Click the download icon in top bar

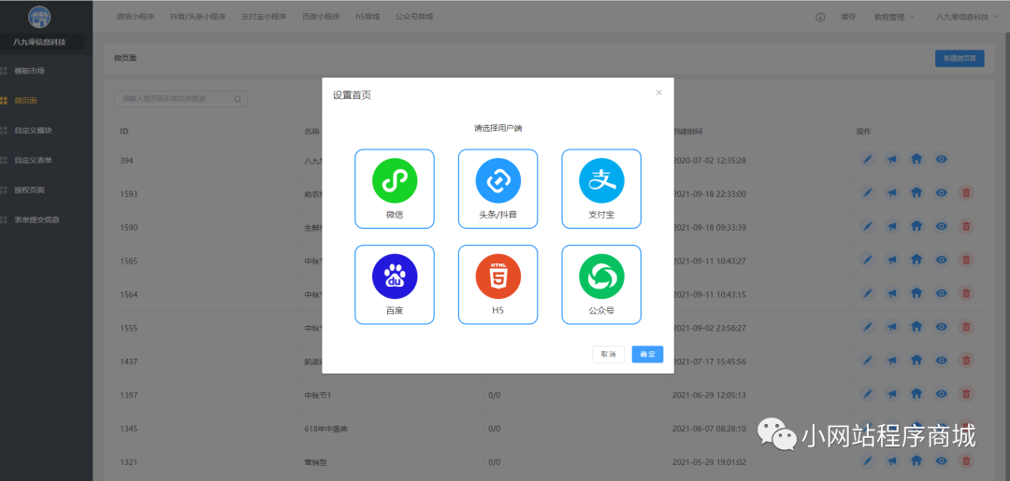click(x=820, y=18)
